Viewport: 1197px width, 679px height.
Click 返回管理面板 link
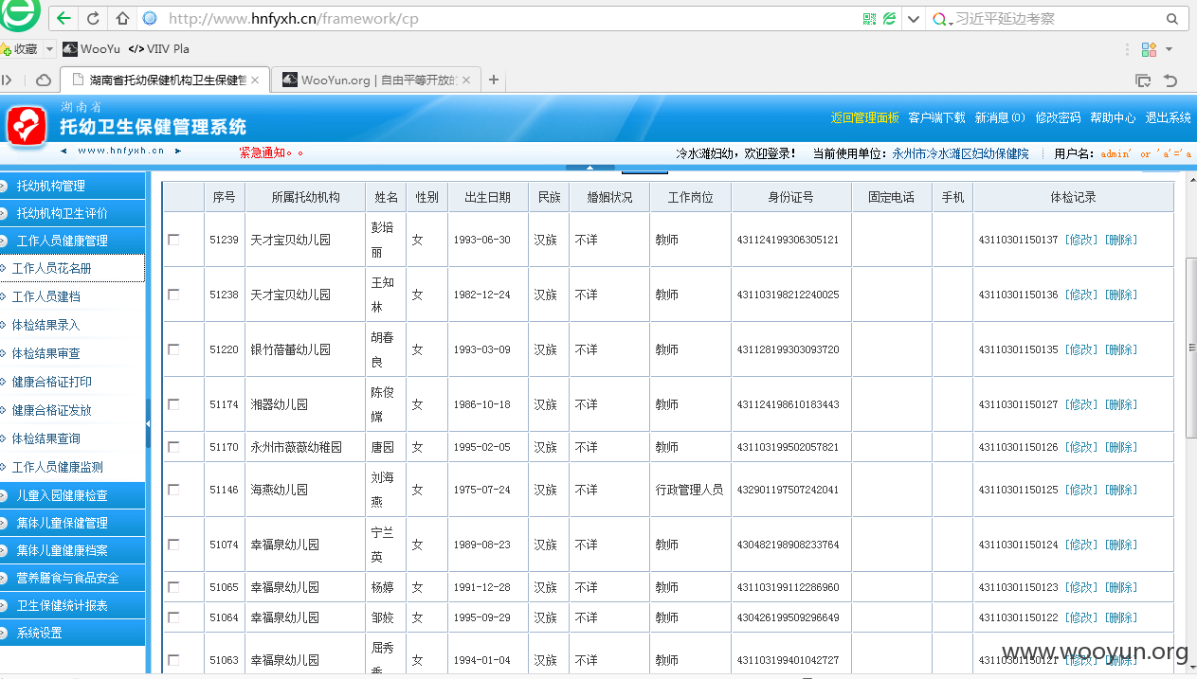click(864, 118)
